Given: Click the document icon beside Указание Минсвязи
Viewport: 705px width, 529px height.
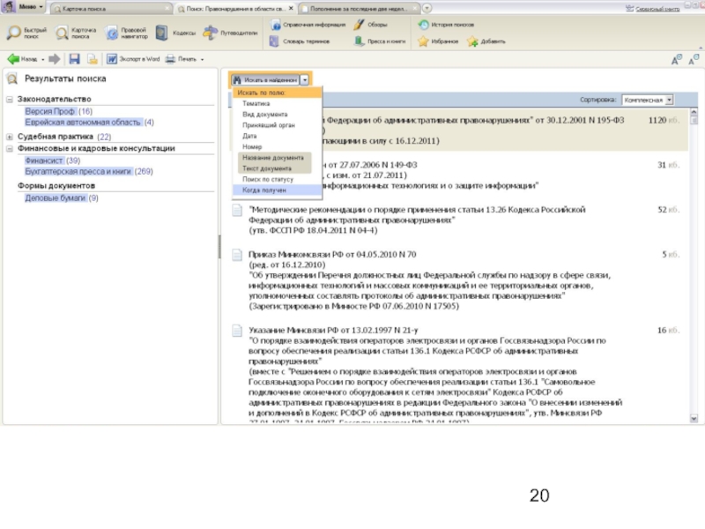Looking at the screenshot, I should [x=237, y=331].
